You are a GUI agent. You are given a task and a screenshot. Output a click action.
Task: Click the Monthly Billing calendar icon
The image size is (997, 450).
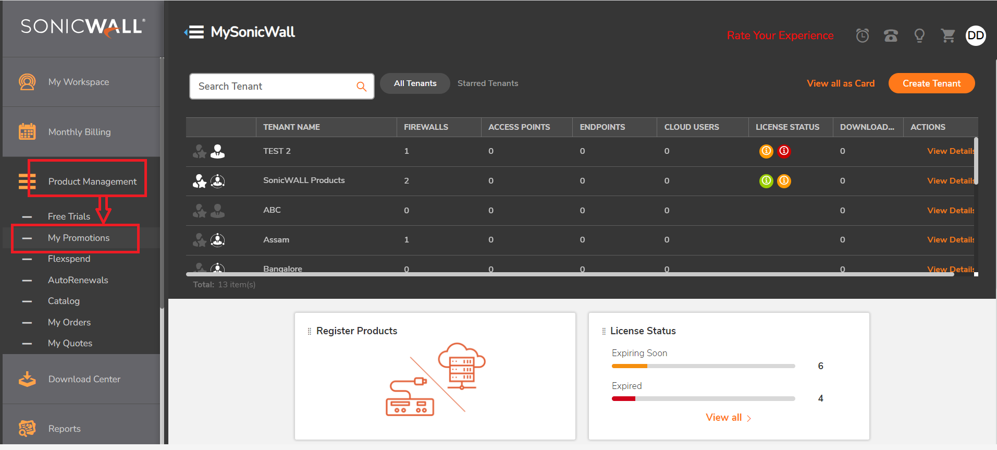coord(27,131)
